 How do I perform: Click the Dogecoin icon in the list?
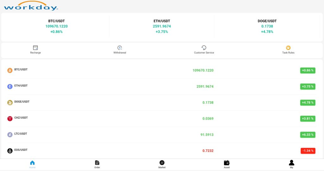[10, 103]
